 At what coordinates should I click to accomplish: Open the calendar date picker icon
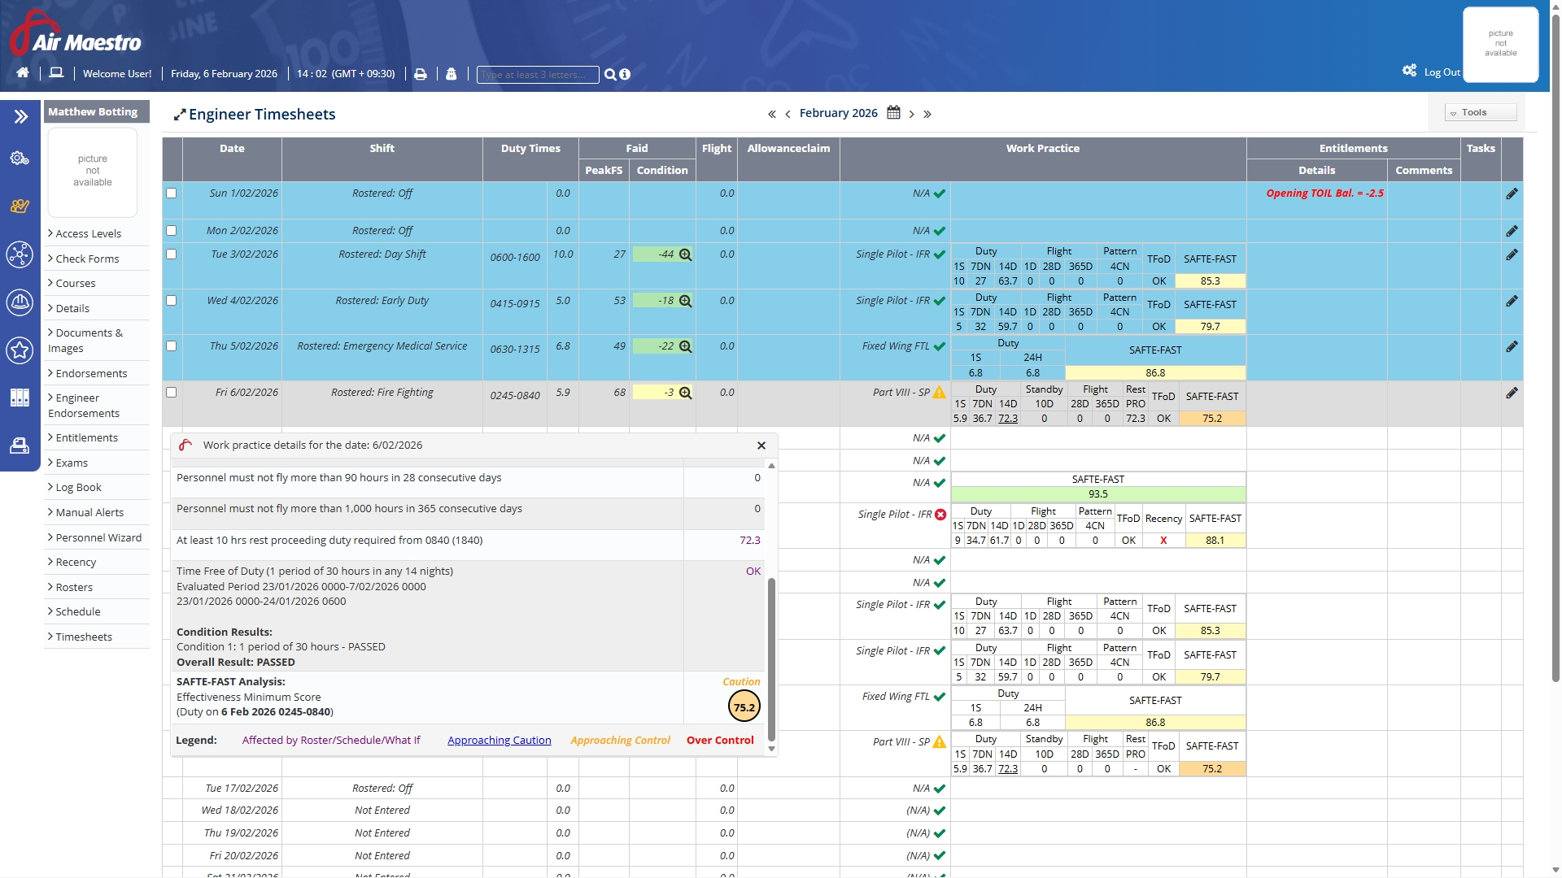coord(893,113)
